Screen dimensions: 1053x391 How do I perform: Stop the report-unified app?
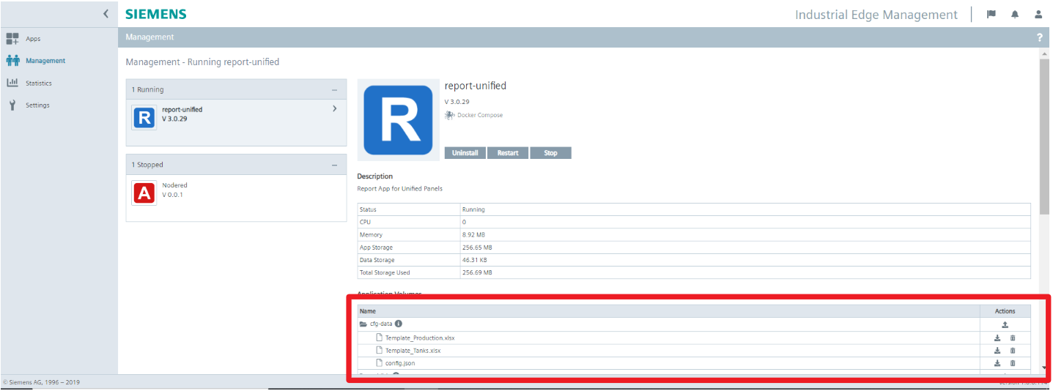pyautogui.click(x=550, y=153)
